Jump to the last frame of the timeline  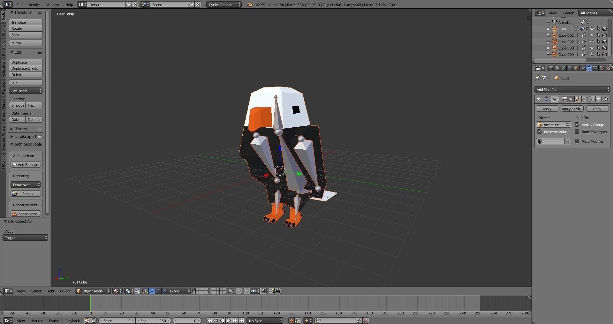pyautogui.click(x=241, y=320)
